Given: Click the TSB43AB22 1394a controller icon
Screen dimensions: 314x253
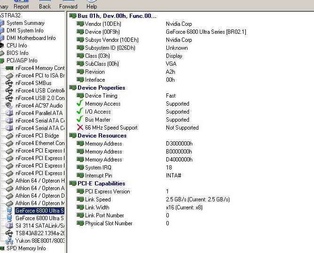Looking at the screenshot, I should [x=9, y=233].
